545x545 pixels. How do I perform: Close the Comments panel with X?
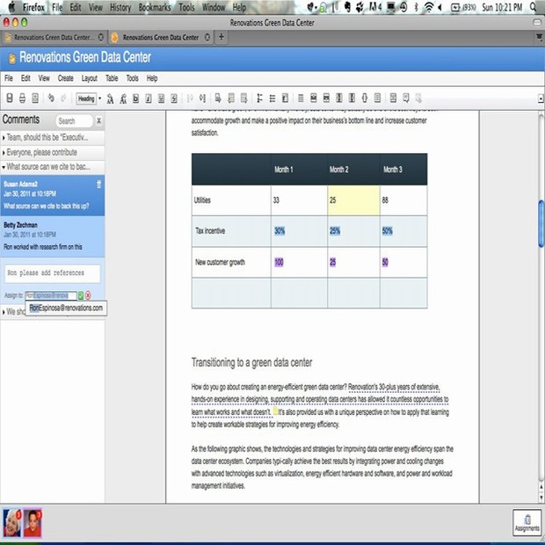(98, 120)
